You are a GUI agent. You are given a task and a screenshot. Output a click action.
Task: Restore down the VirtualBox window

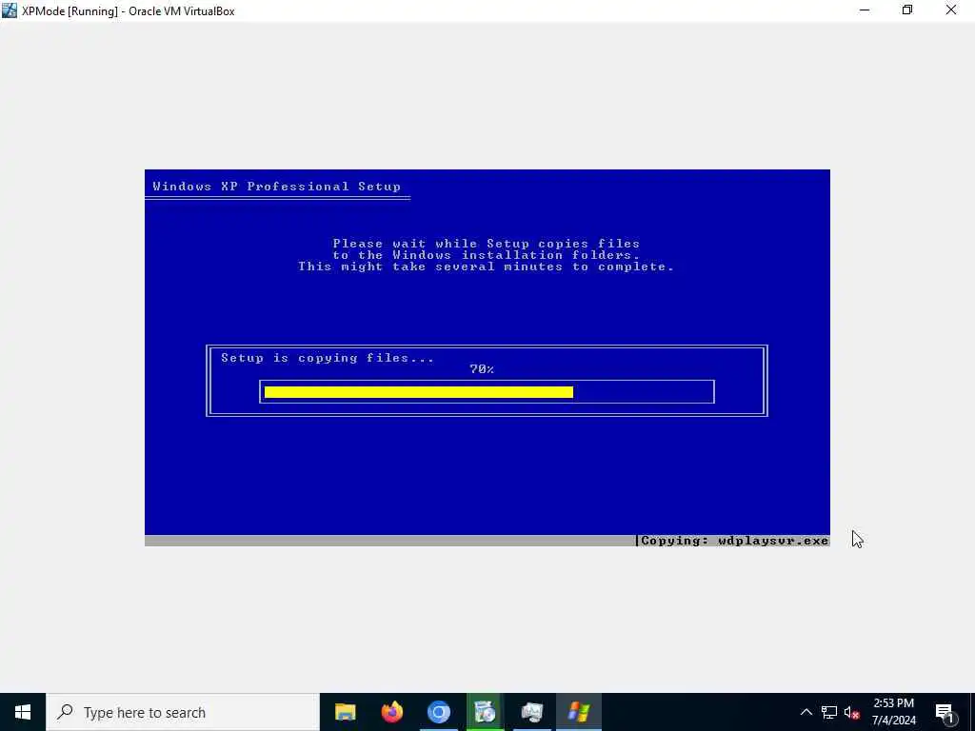pyautogui.click(x=907, y=10)
